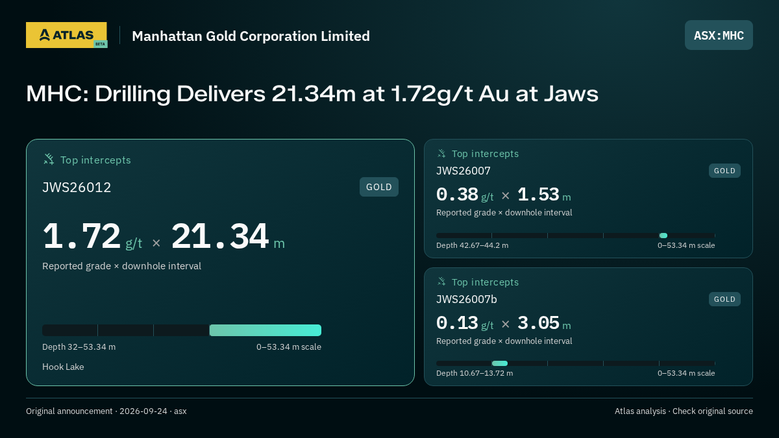Click the Hook Lake location label

(63, 367)
